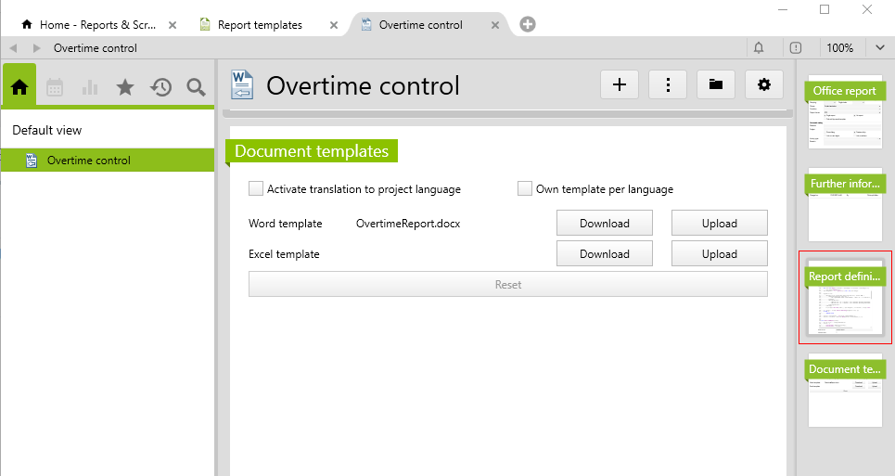Open search using the magnifier icon
This screenshot has width=895, height=476.
196,87
